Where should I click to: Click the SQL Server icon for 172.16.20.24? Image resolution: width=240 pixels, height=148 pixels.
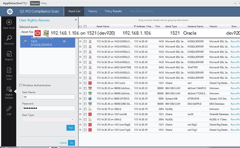(90, 42)
